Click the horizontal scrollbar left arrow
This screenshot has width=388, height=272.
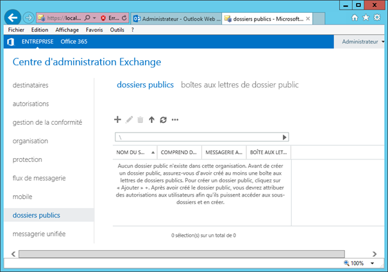[x=13, y=254]
